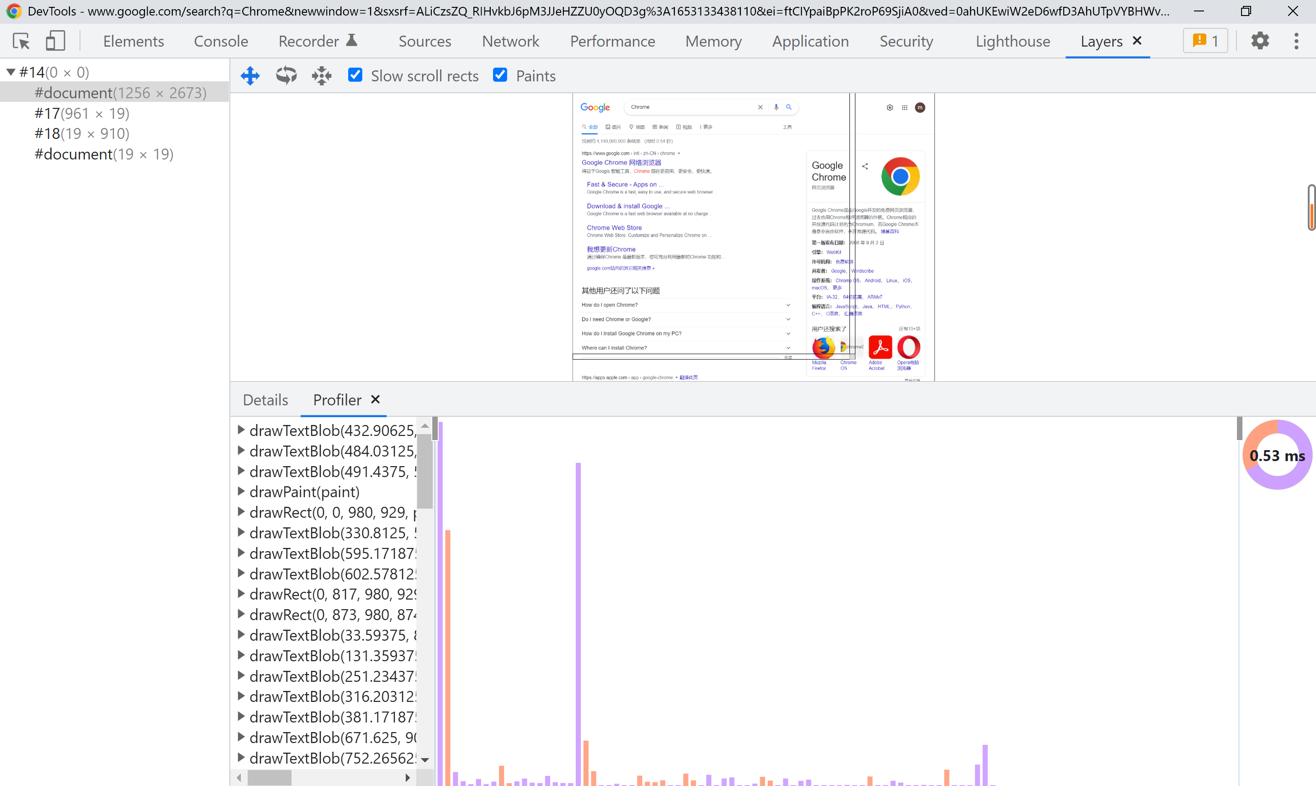Switch to the Network tab
Viewport: 1316px width, 786px height.
[510, 41]
